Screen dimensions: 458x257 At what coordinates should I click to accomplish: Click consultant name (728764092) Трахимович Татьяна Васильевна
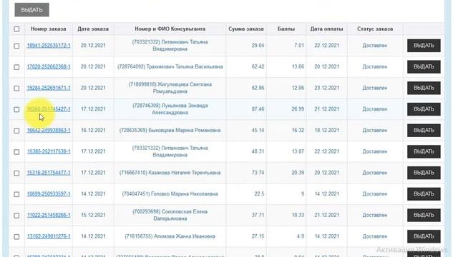click(x=170, y=66)
